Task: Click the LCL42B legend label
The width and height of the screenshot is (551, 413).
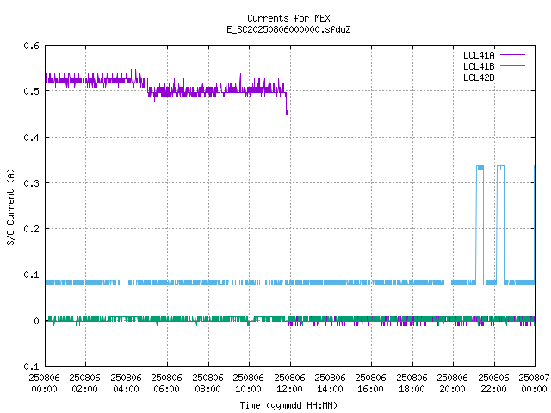Action: point(479,77)
